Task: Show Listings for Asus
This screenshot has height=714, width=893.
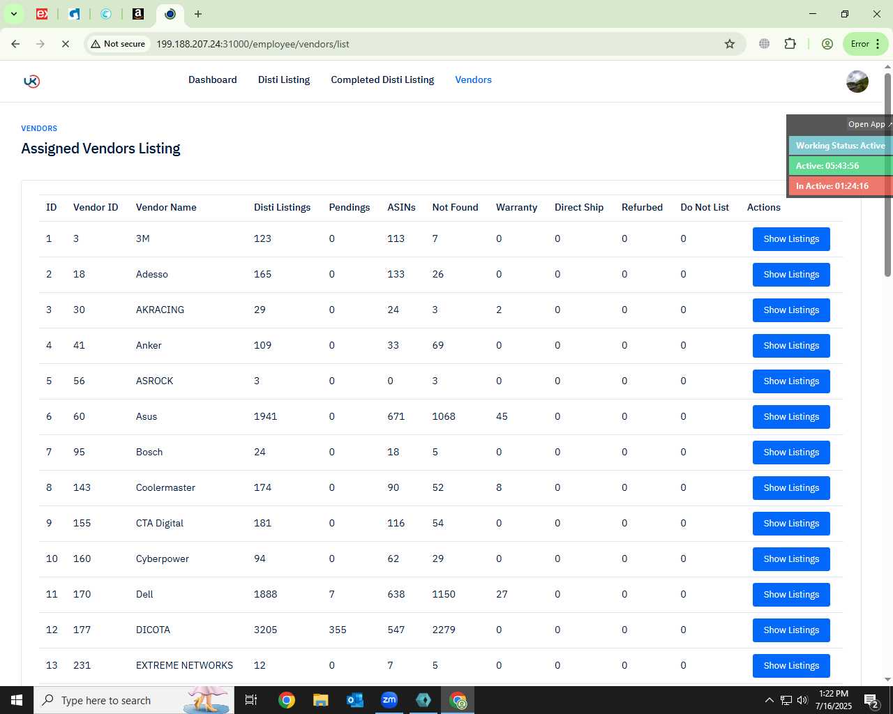Action: (791, 417)
